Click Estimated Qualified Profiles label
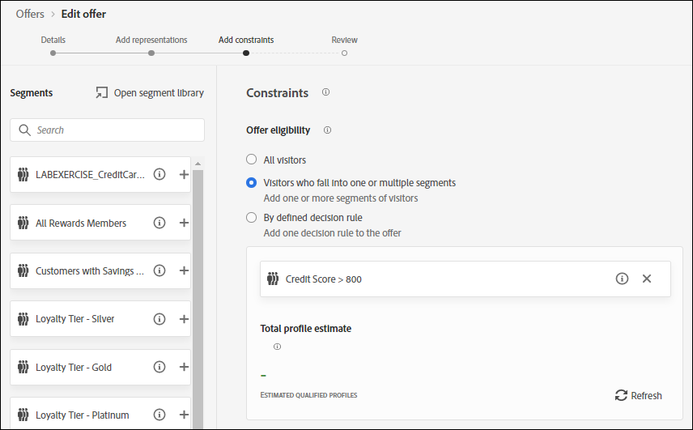Image resolution: width=693 pixels, height=430 pixels. tap(308, 395)
